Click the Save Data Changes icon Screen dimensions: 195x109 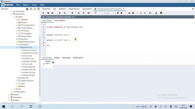pos(60,13)
